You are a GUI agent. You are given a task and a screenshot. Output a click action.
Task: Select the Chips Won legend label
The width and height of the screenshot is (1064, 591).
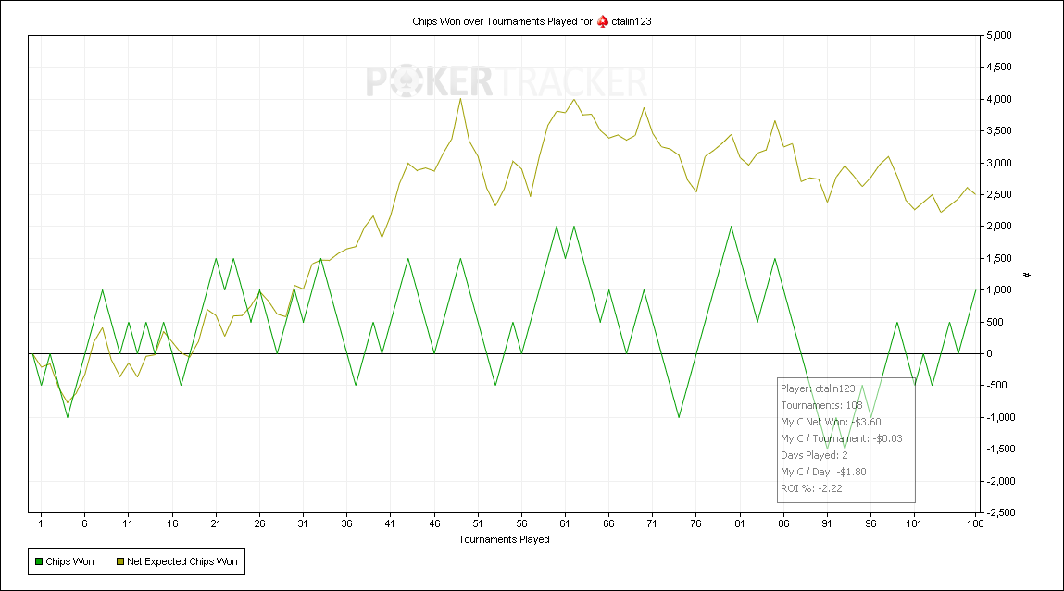[x=69, y=561]
